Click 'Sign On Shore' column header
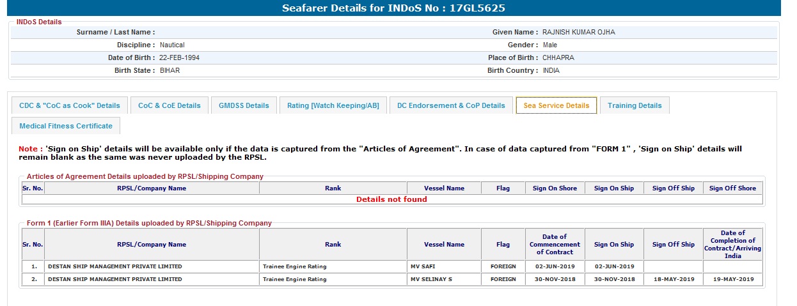Viewport: 797px width, 306px height. (x=555, y=188)
